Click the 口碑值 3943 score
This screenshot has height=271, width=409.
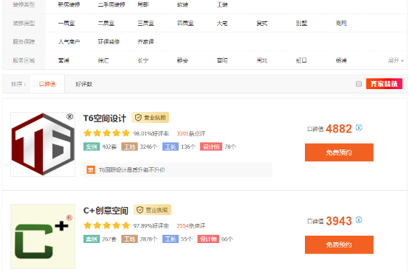click(330, 221)
